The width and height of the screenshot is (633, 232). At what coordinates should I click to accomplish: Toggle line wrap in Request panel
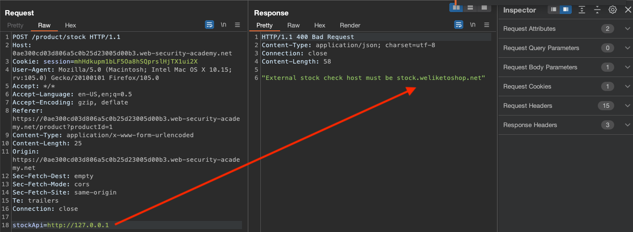tap(209, 25)
